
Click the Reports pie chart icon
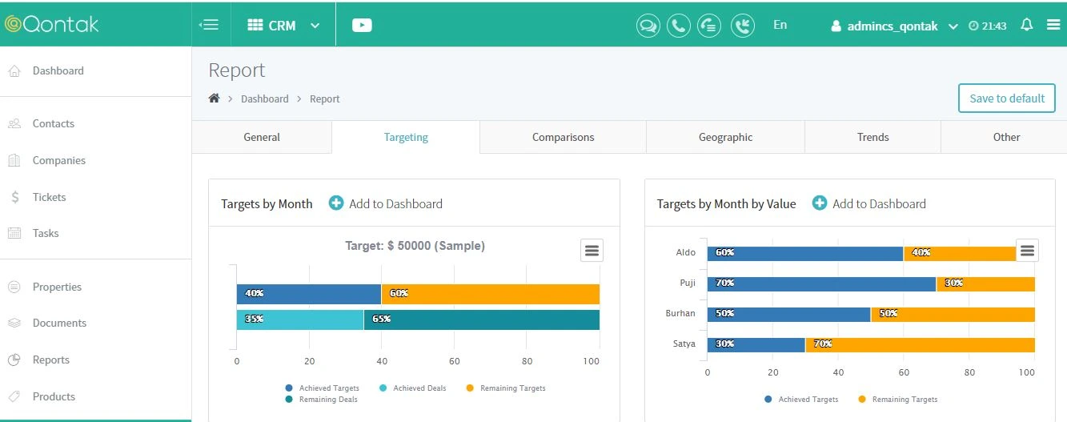click(14, 360)
